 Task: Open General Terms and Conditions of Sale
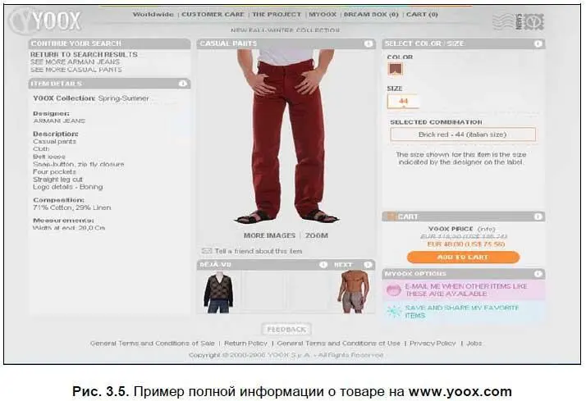153,343
